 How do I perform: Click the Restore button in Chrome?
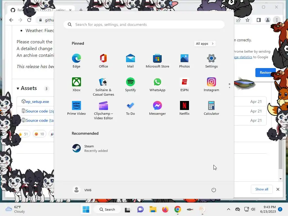click(x=265, y=73)
